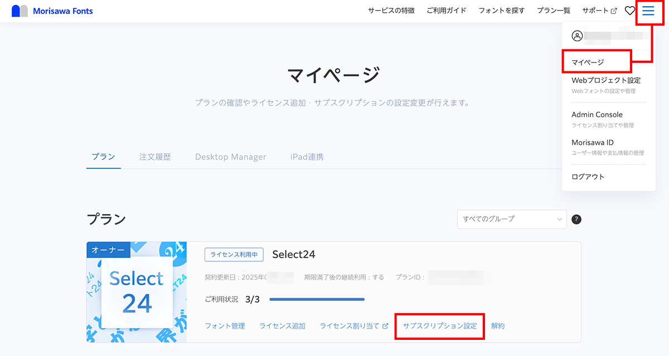This screenshot has width=669, height=356.
Task: Open ライセンス割り当て external link
Action: tap(354, 326)
